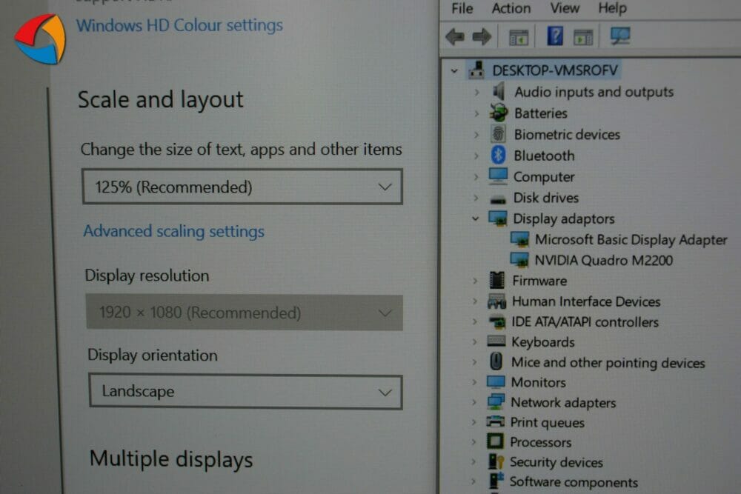Click the DESKTOP-VMSROFV computer root icon
The image size is (741, 494).
coord(476,70)
